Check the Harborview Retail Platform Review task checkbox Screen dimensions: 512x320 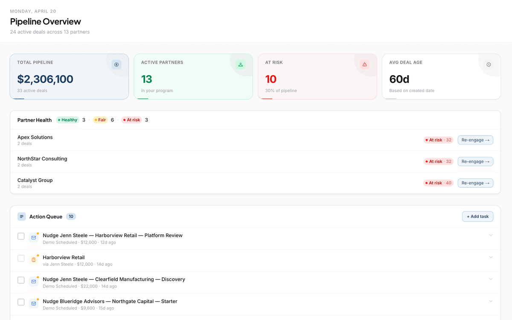(x=21, y=236)
